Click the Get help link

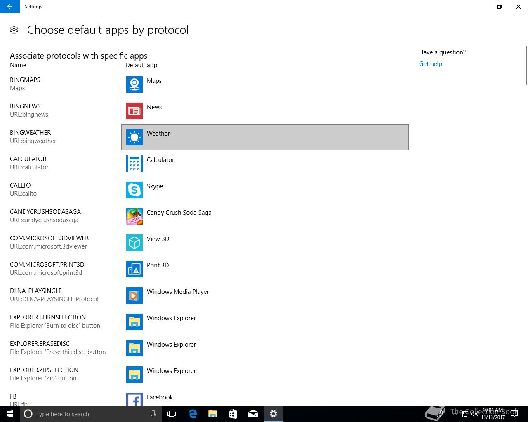pyautogui.click(x=430, y=64)
